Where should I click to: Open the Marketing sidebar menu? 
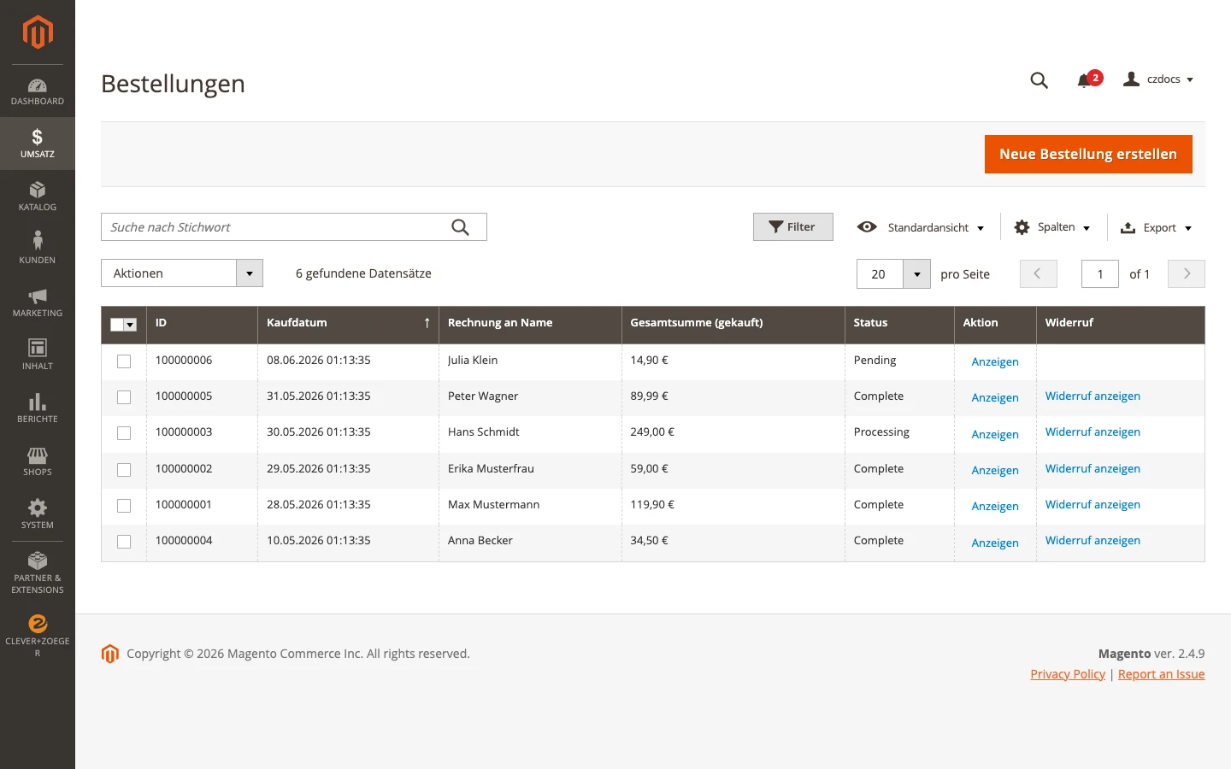[38, 302]
